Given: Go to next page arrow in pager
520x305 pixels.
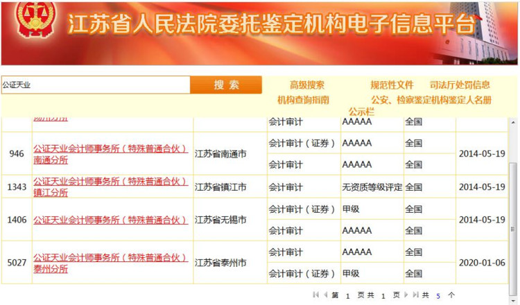Looking at the screenshot, I should click(406, 295).
